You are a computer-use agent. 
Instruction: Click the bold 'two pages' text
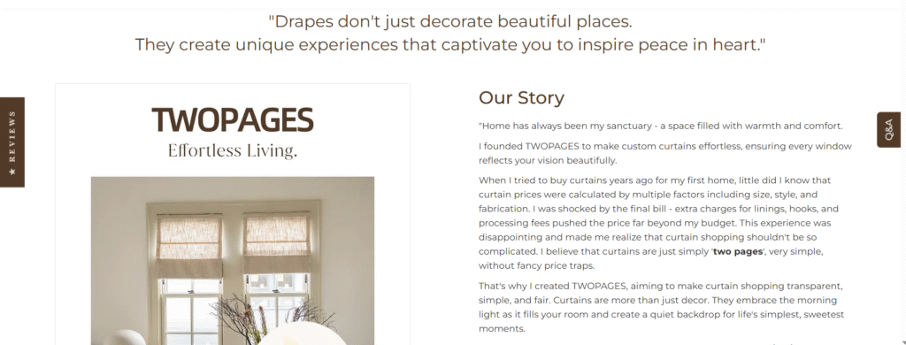(x=737, y=251)
